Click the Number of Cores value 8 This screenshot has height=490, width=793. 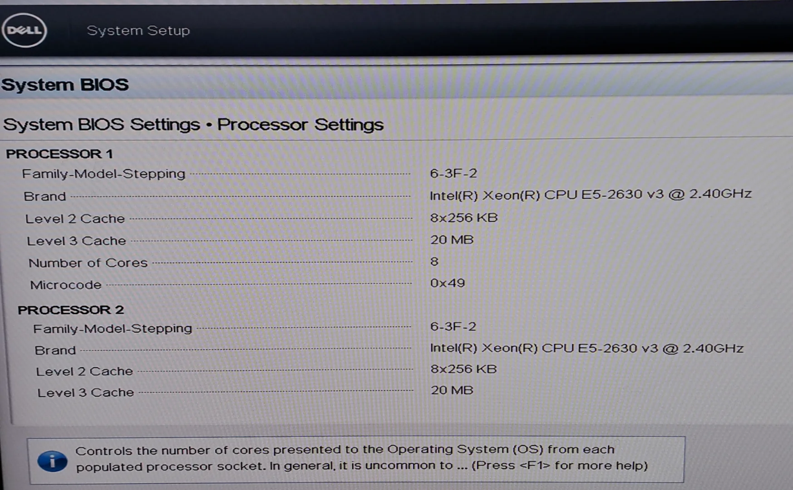click(x=434, y=262)
